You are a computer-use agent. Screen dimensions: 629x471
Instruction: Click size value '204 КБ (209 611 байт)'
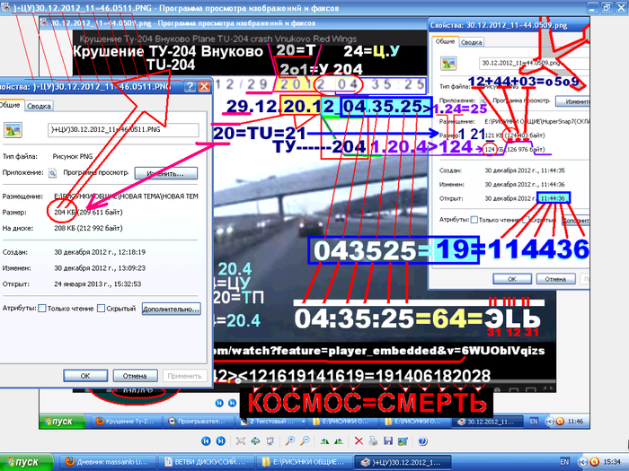pos(88,213)
